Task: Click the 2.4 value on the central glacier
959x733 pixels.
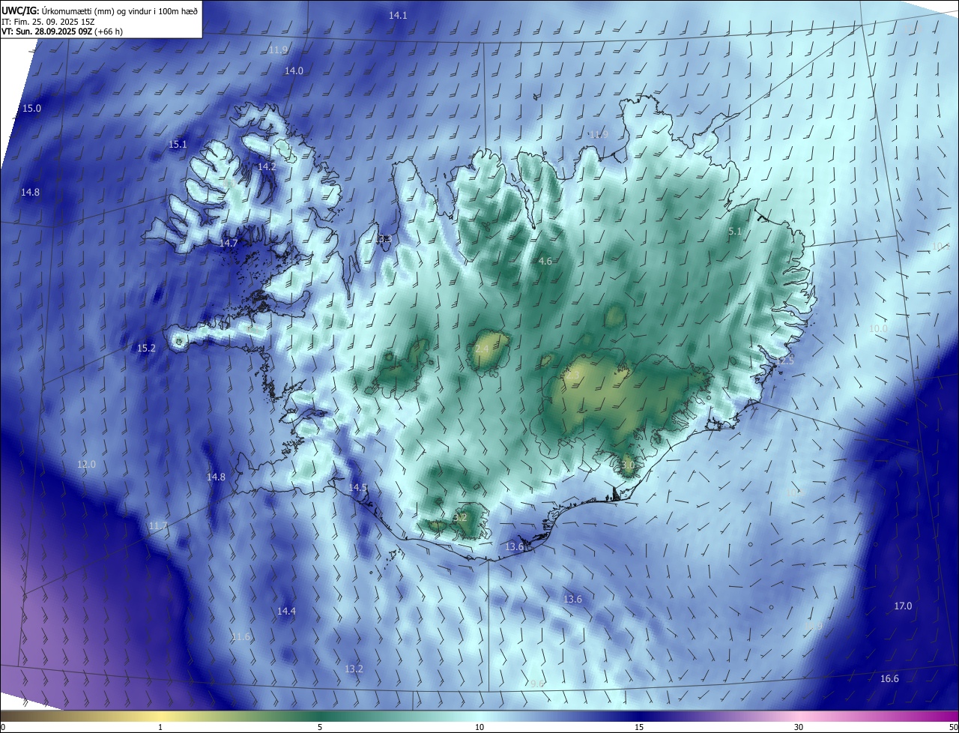Action: [482, 349]
